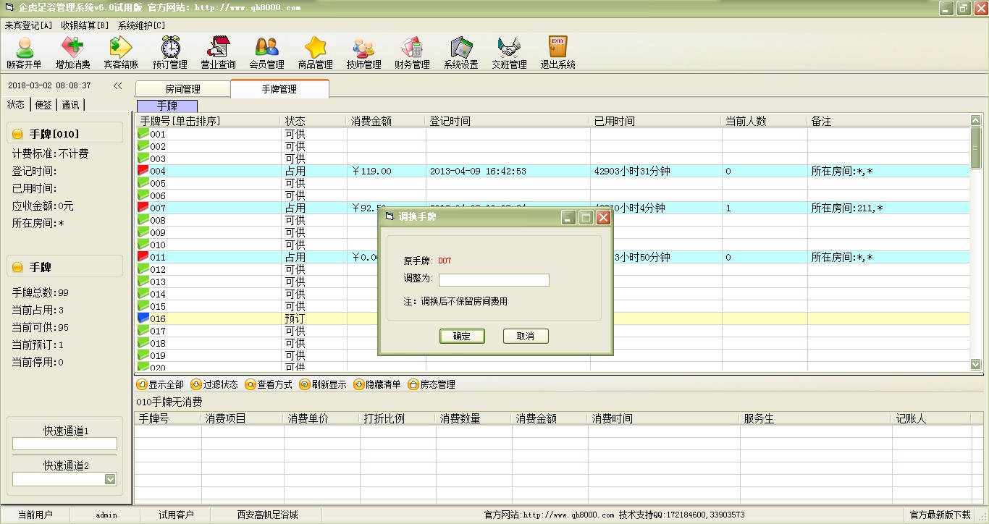The image size is (989, 524).
Task: Click 官方最新版下载 in status bar
Action: pyautogui.click(x=940, y=515)
